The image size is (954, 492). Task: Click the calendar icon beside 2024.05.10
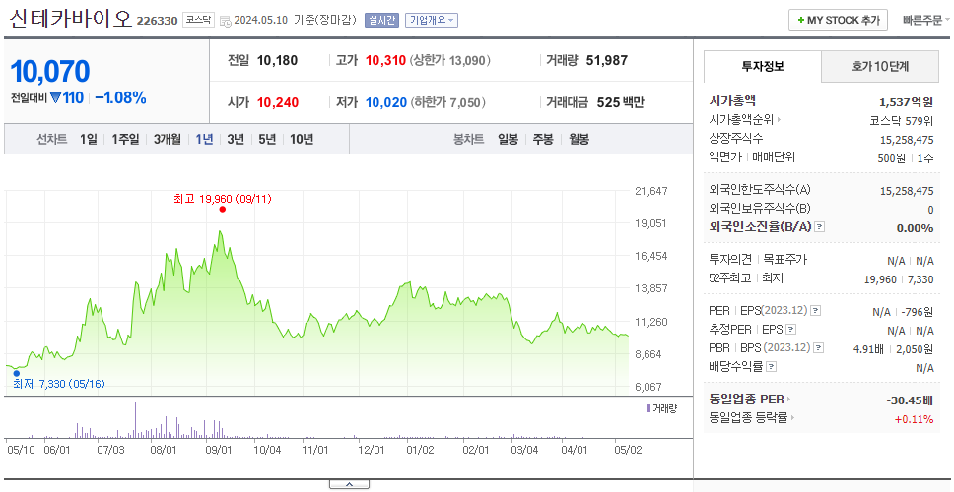click(x=225, y=21)
